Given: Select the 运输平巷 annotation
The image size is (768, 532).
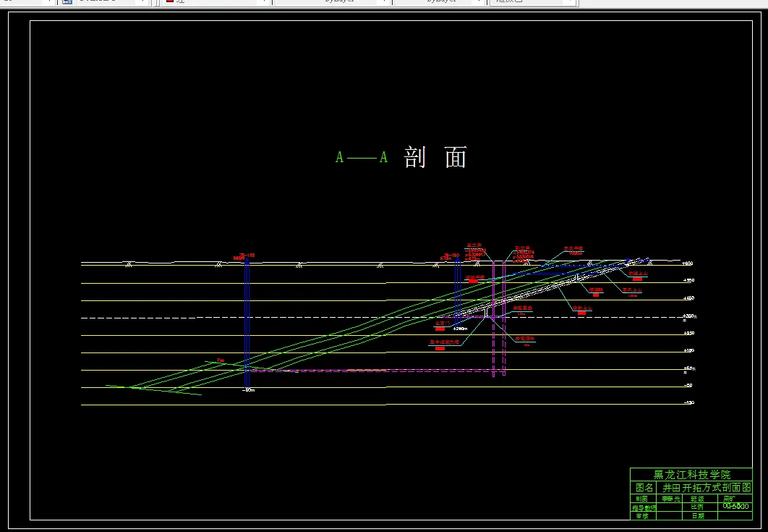Looking at the screenshot, I should [x=474, y=277].
